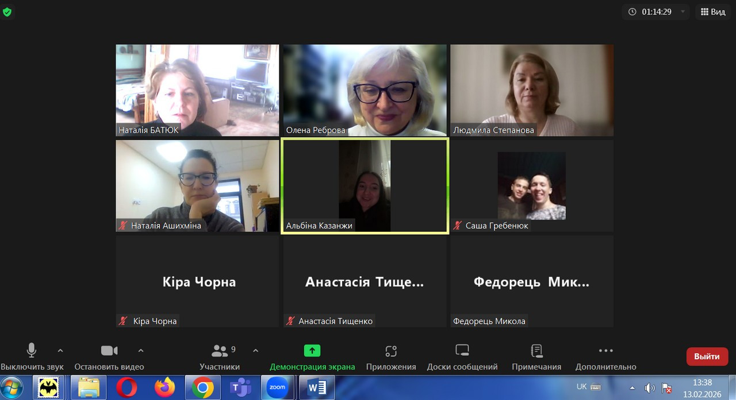Select Людмила Степанова video tile
The height and width of the screenshot is (400, 736).
532,90
